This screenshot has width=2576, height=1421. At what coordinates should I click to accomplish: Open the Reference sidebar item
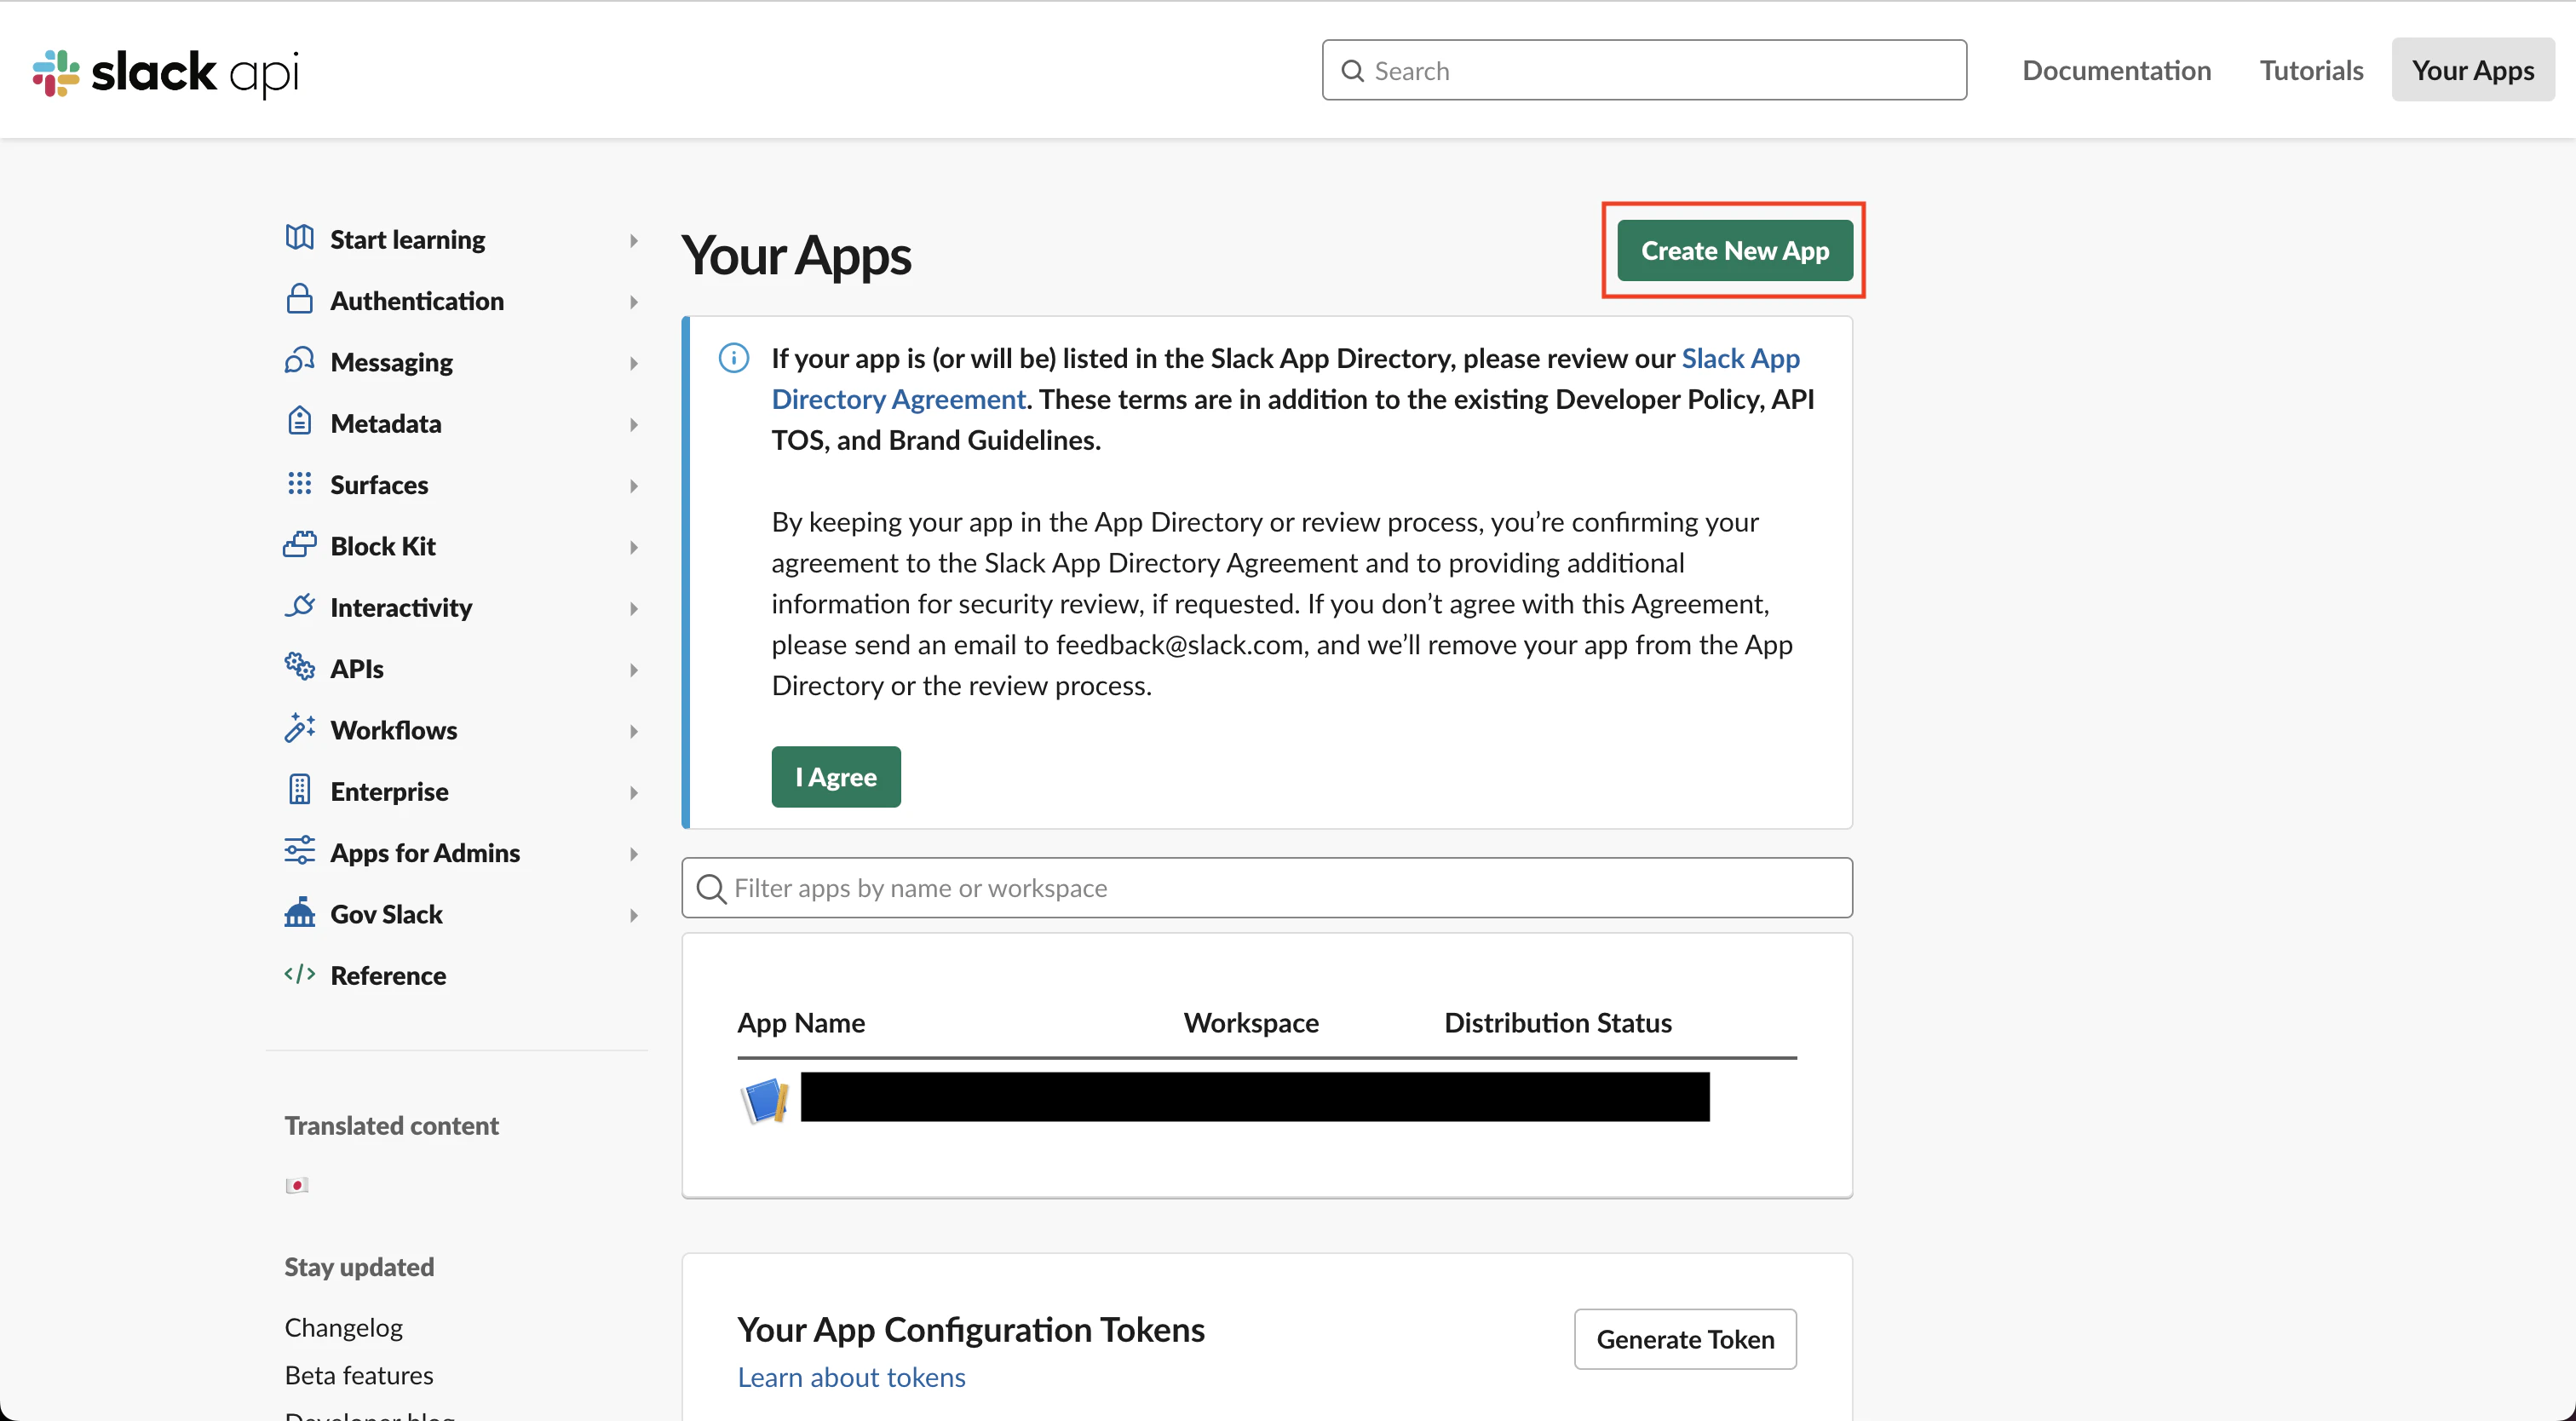(388, 975)
